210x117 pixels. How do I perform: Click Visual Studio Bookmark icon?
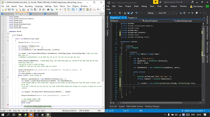point(197,13)
